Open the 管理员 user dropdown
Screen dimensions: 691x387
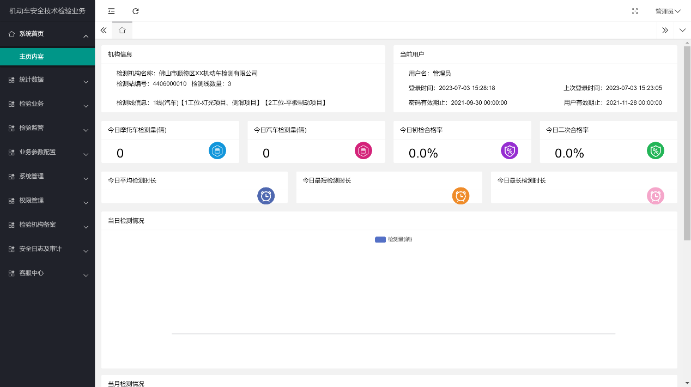pyautogui.click(x=668, y=11)
